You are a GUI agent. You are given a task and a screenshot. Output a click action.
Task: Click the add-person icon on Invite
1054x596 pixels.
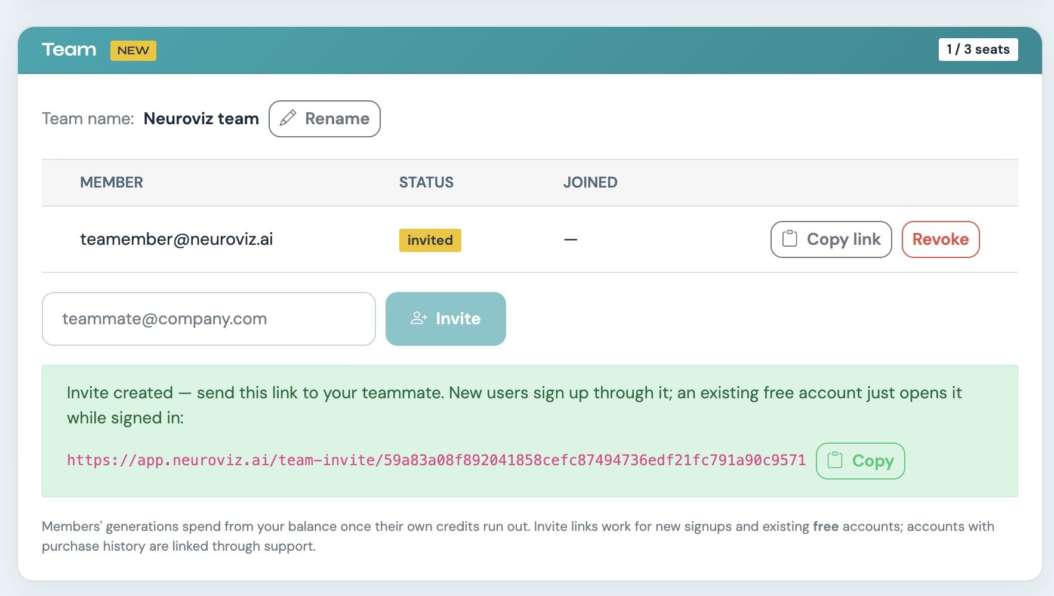click(419, 318)
